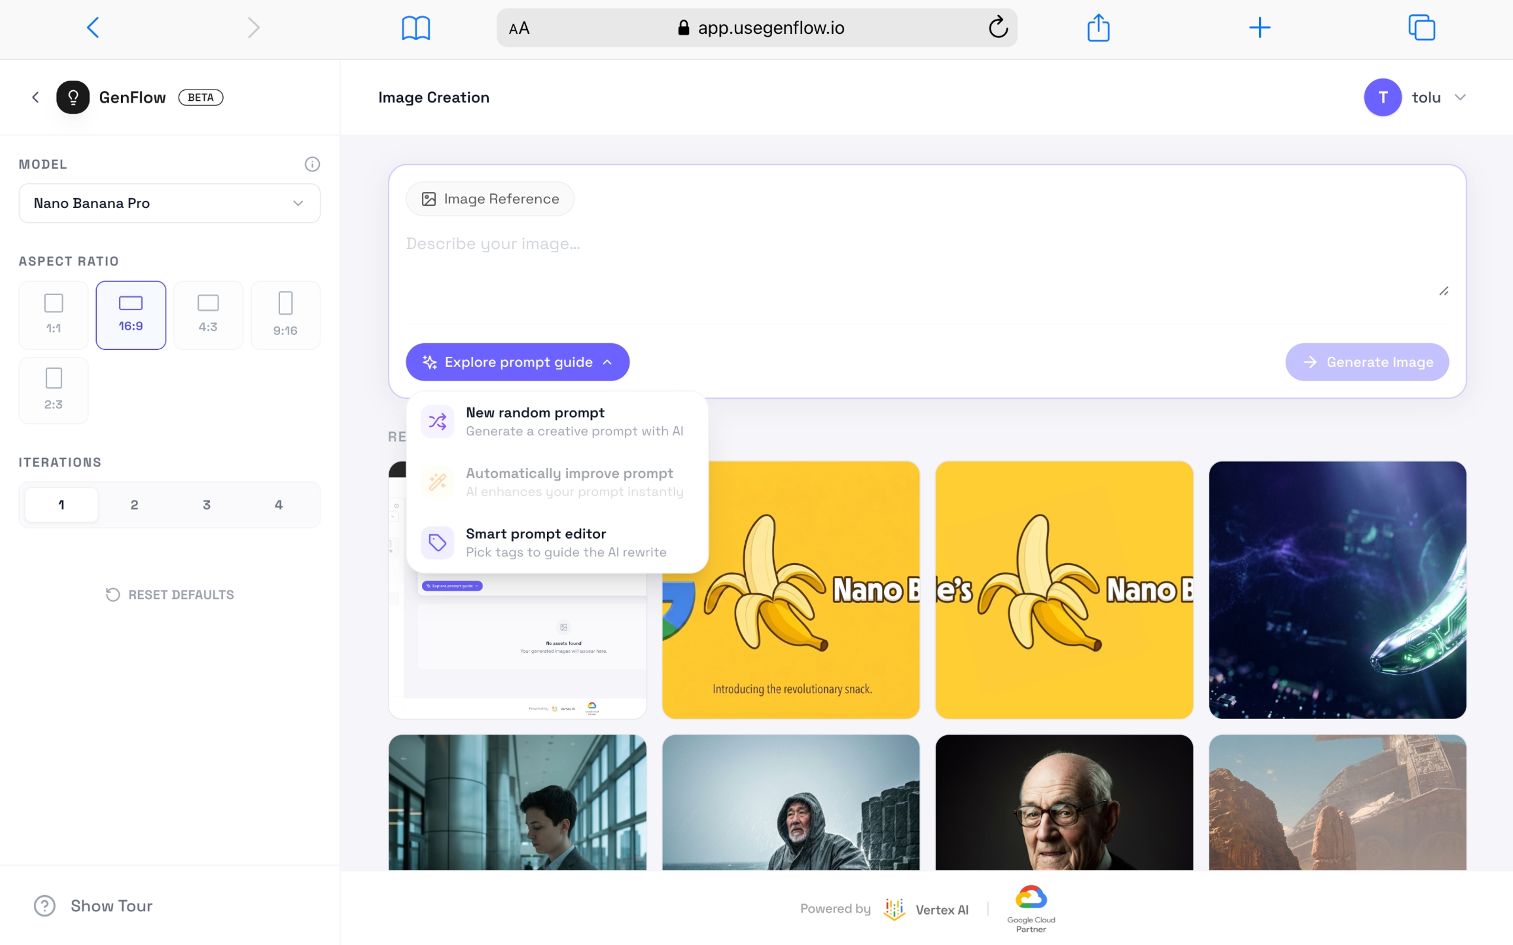The width and height of the screenshot is (1513, 945).
Task: Tap the Safari back arrow
Action: click(93, 27)
